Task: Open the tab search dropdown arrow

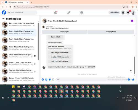Action: pos(2,2)
